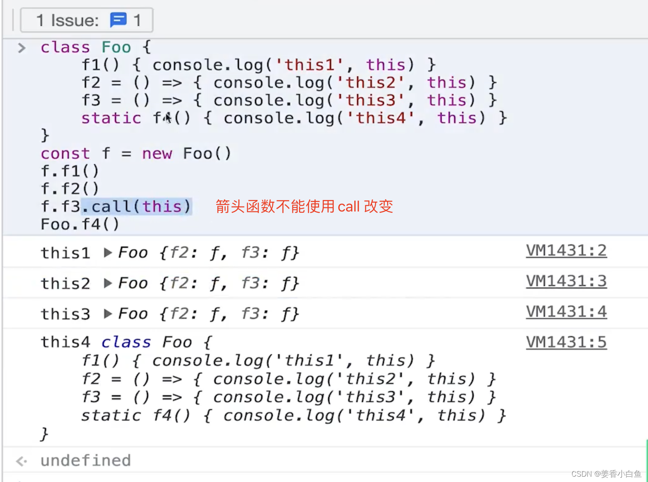Open source link VM1431:4
The width and height of the screenshot is (648, 482).
566,312
